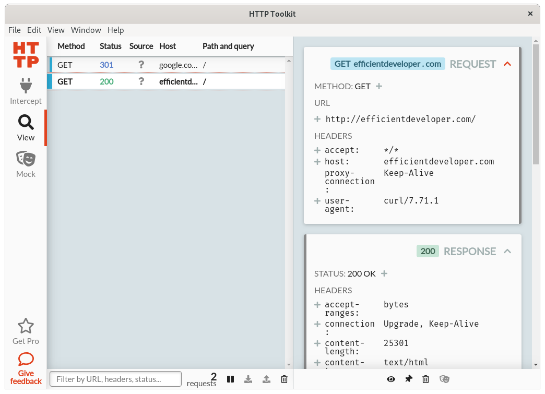
Task: Clear all requests trash icon in list footer
Action: 285,379
